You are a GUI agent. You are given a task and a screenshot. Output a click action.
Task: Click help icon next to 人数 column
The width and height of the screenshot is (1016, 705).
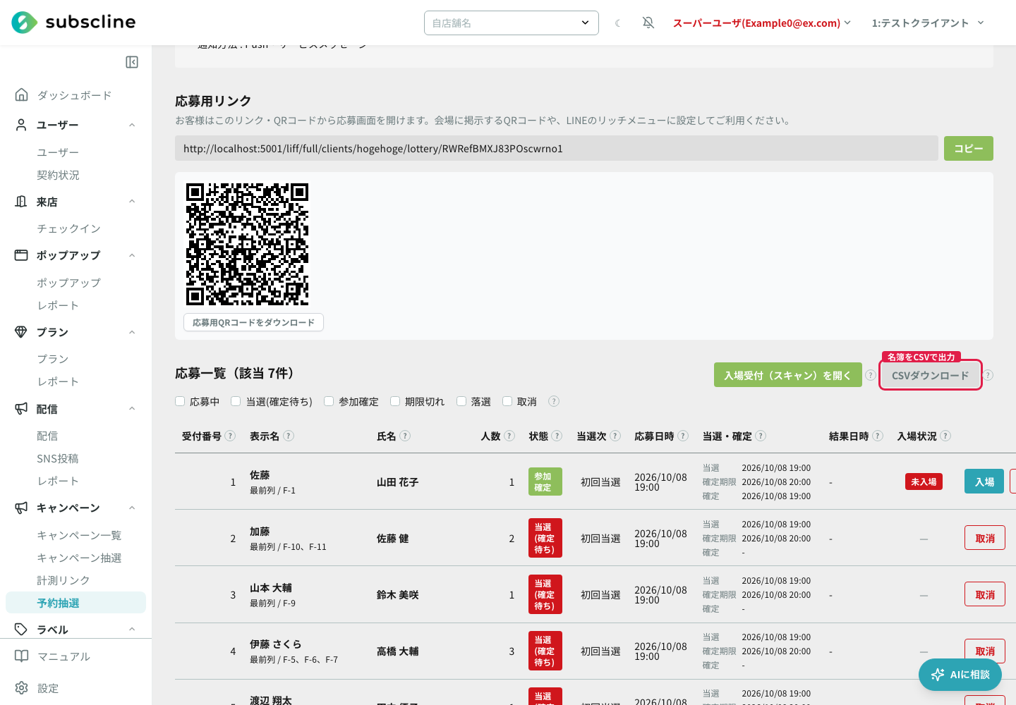click(x=509, y=436)
